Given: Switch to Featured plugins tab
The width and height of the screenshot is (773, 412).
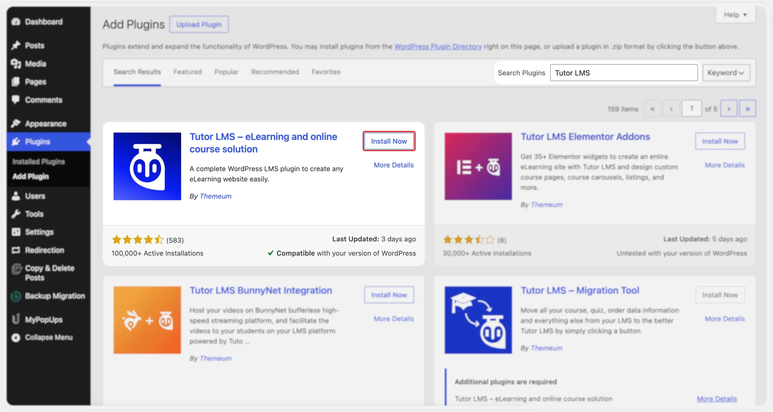Looking at the screenshot, I should tap(188, 72).
